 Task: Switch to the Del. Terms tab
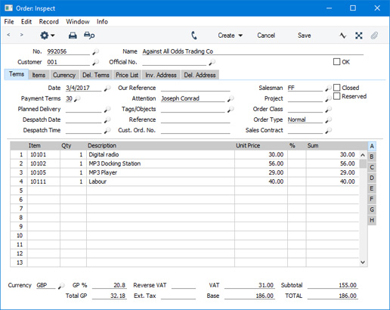coord(96,75)
